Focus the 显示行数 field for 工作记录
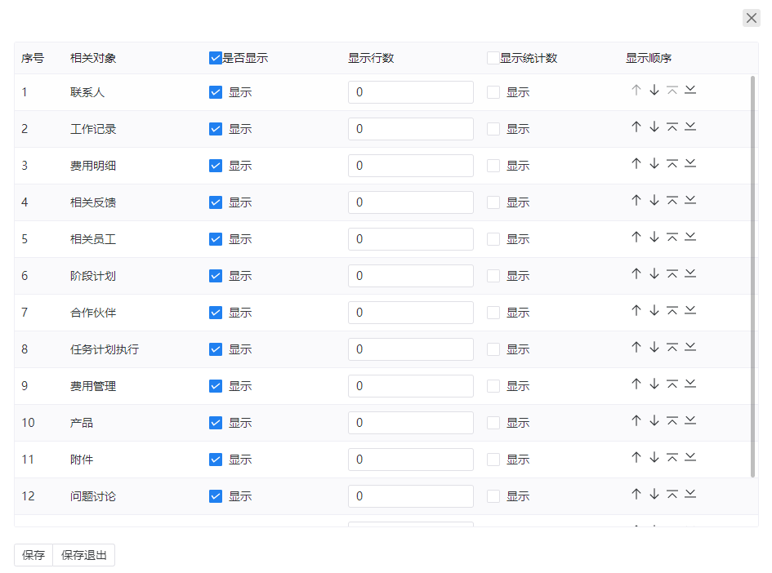The width and height of the screenshot is (772, 573). point(411,129)
